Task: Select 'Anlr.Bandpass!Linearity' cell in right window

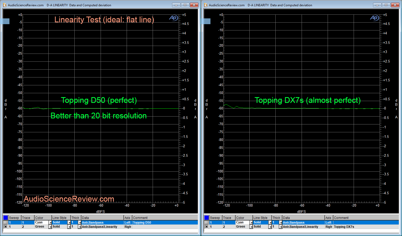Action: pos(303,227)
